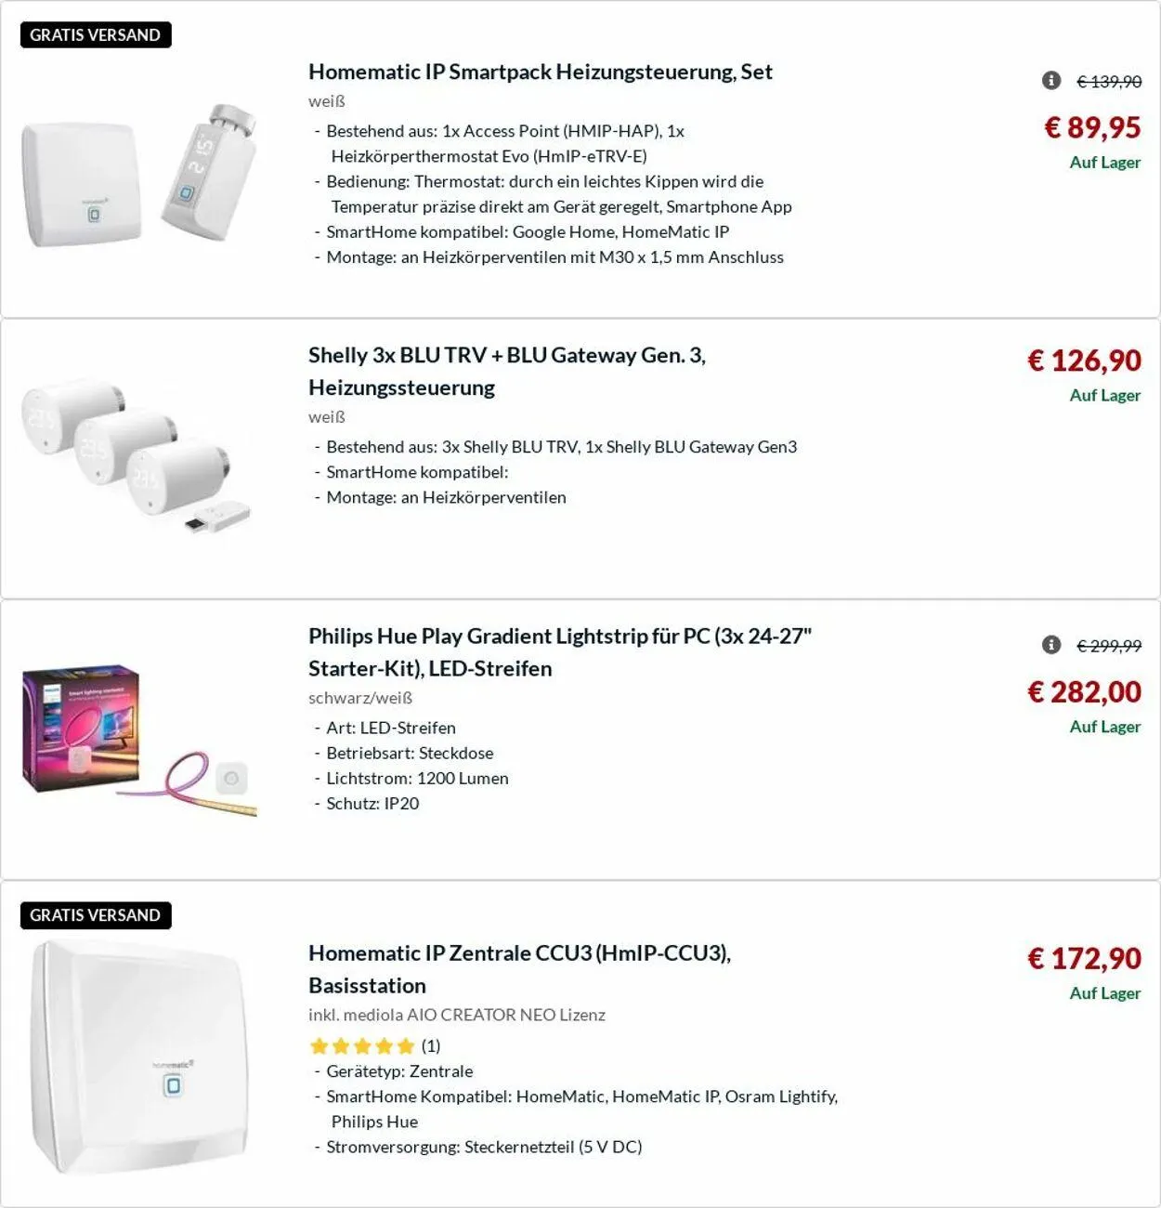Click info icon beside €139,90 price
The height and width of the screenshot is (1208, 1161).
1051,81
